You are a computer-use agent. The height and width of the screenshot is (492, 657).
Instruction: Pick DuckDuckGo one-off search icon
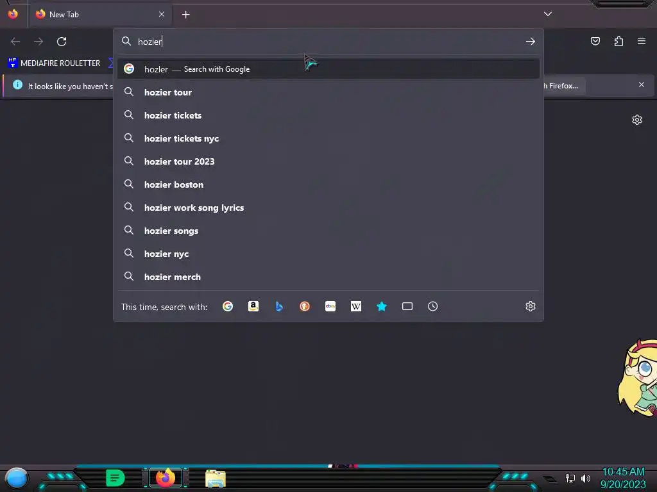point(305,306)
